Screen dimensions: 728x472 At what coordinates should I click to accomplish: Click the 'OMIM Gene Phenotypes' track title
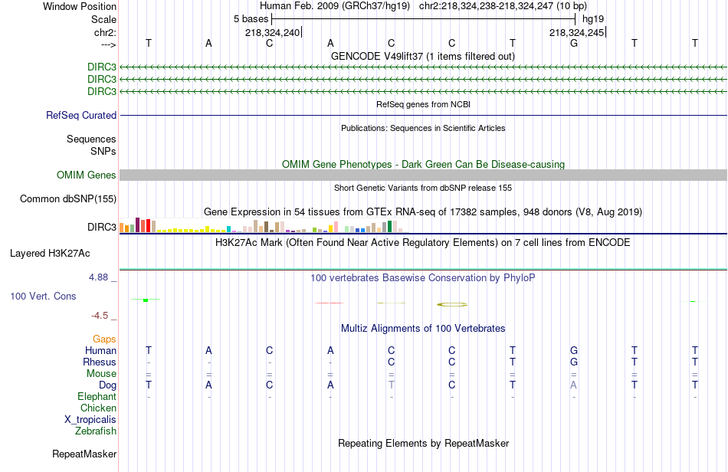pos(423,164)
